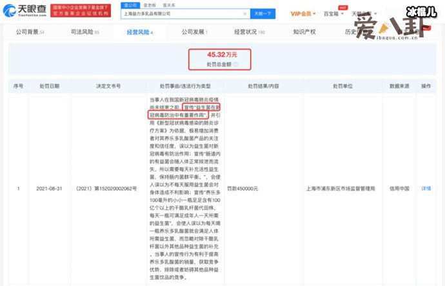
Task: Click the 操作 column header
Action: 426,86
